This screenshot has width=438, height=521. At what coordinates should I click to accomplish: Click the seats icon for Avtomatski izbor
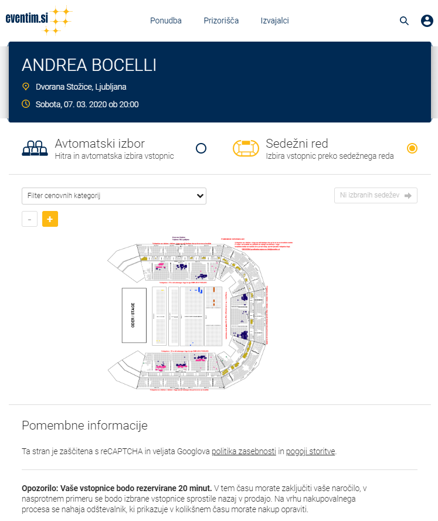[x=35, y=148]
